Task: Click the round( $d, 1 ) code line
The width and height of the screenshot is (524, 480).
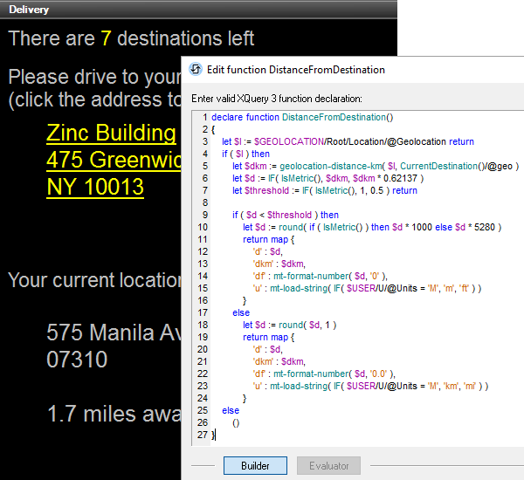Action: pos(290,325)
